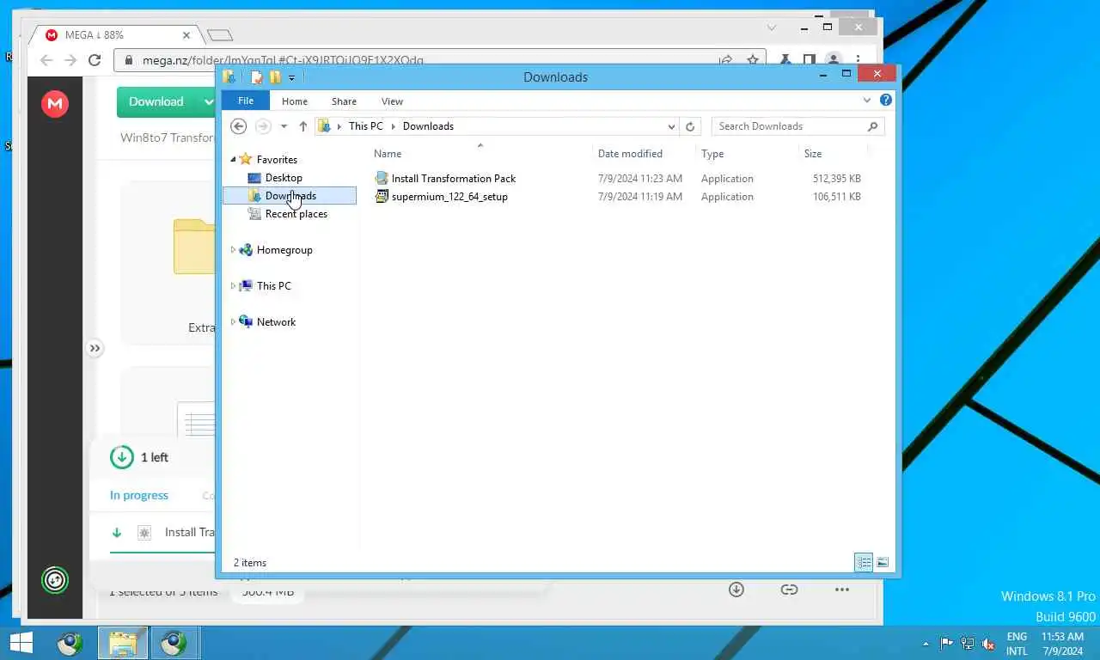Click the supermium setup file icon

(x=382, y=197)
